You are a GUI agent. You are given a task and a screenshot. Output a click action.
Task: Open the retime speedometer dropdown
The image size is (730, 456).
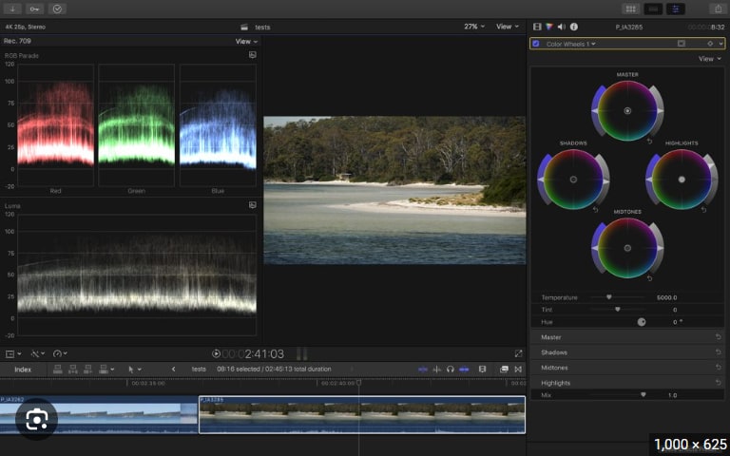coord(60,354)
